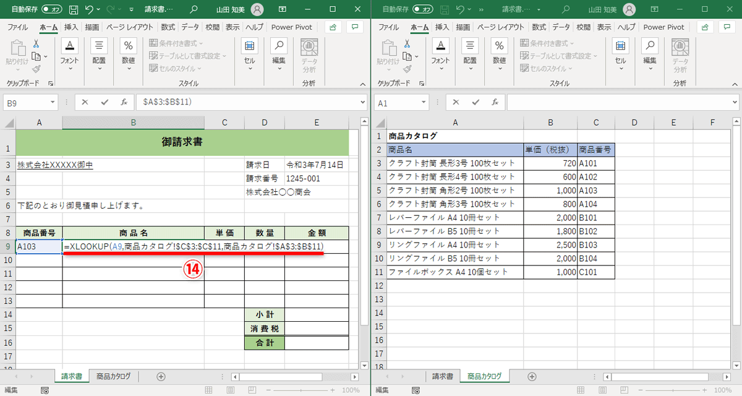
Task: Switch to ページレイアウト tab in right window
Action: pyautogui.click(x=502, y=27)
